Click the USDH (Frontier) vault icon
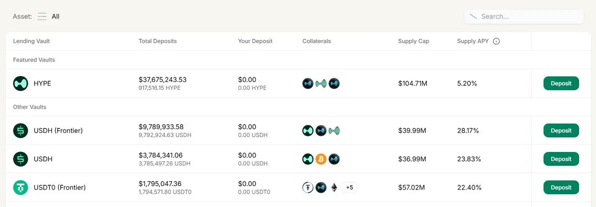 20,131
